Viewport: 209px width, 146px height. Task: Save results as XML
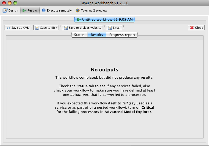tap(17, 28)
